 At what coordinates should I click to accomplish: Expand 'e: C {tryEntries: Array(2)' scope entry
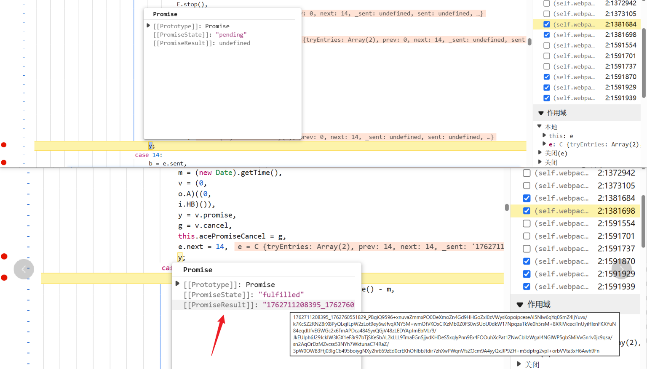pos(544,144)
